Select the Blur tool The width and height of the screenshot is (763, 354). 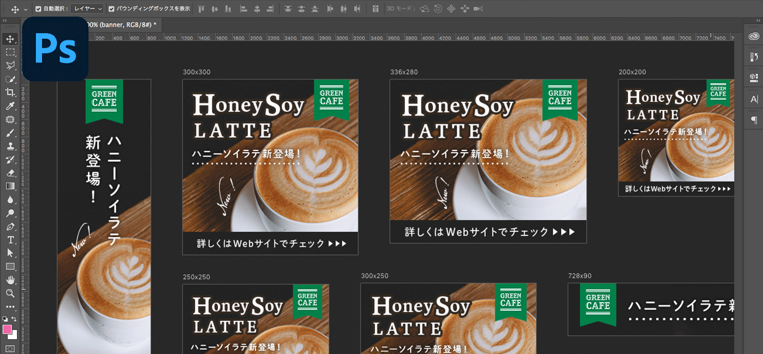click(x=10, y=200)
